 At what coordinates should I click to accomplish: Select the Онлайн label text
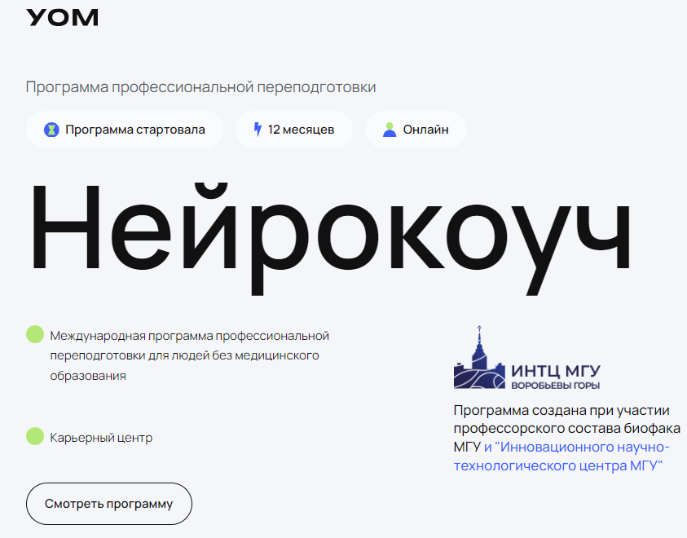point(425,130)
